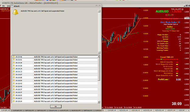
Task: Select the alert message text at 19:18:32
Action: pyautogui.click(x=56, y=95)
